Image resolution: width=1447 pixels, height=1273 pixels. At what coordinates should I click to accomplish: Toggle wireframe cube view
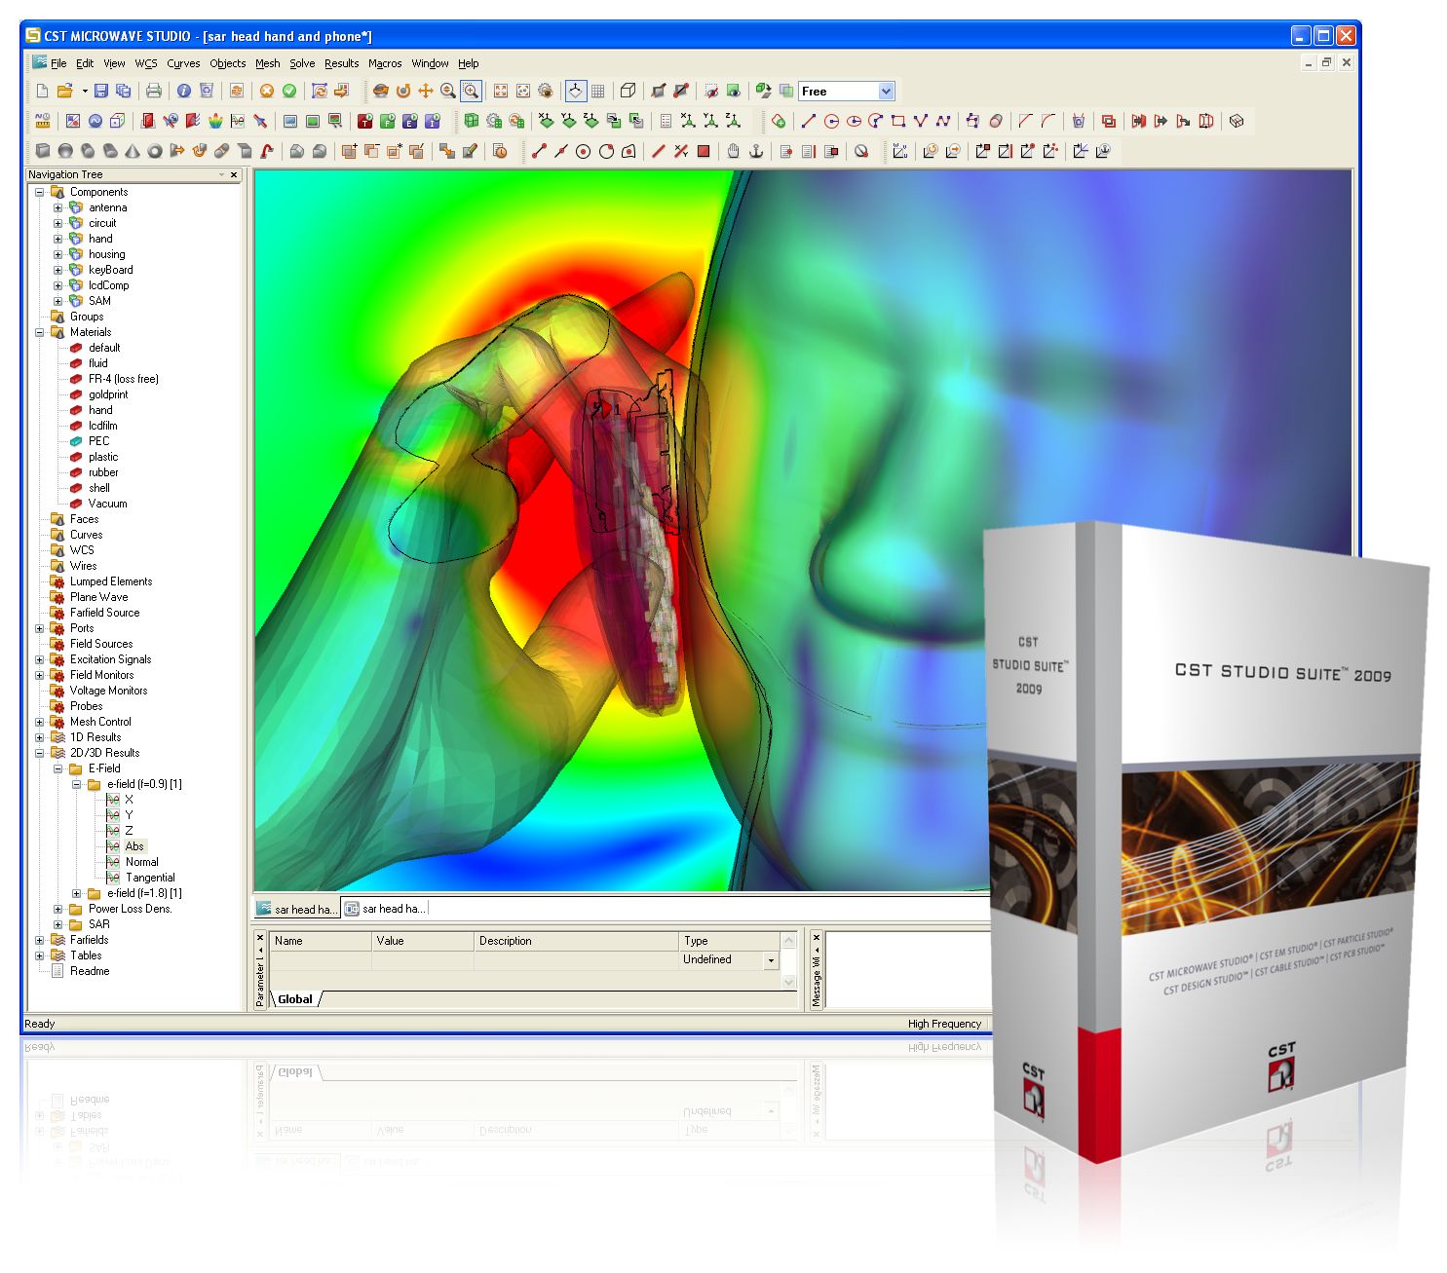(x=628, y=91)
